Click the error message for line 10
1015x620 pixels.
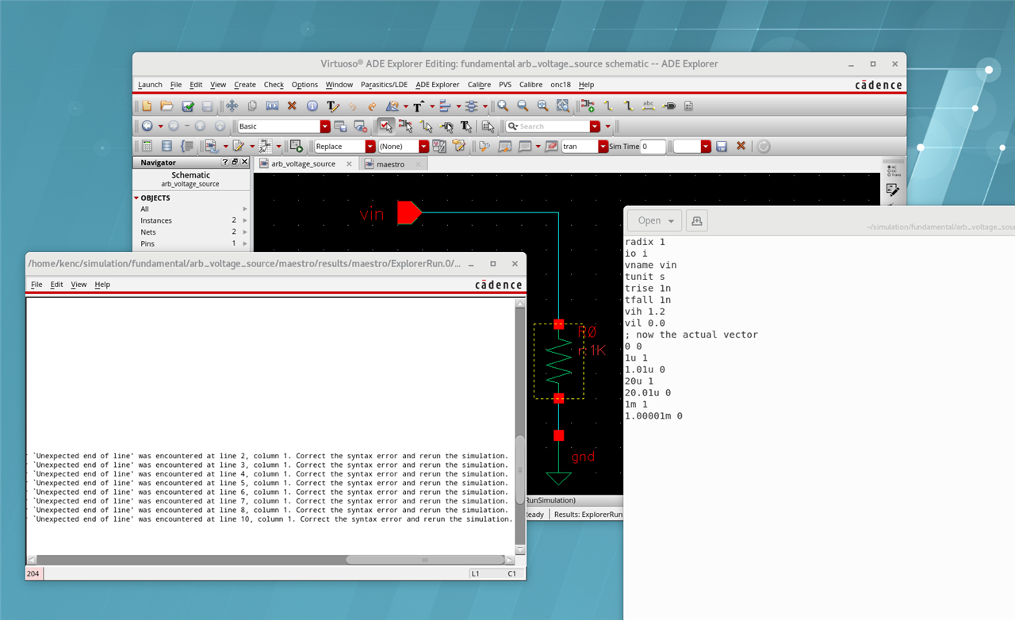point(271,519)
